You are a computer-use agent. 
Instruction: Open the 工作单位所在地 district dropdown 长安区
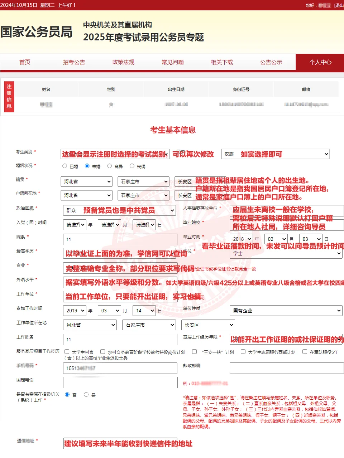[208, 325]
